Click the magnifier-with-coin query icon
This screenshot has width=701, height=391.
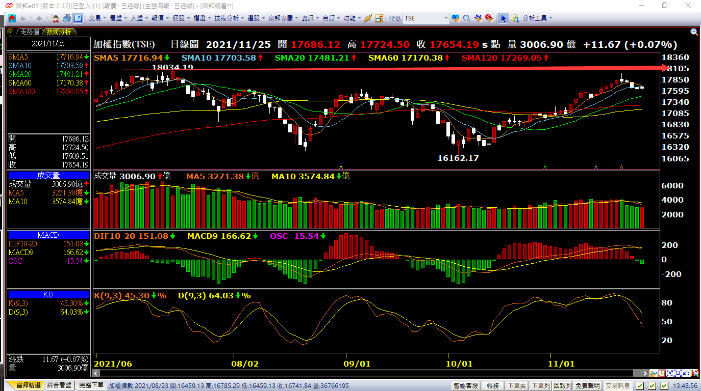click(515, 18)
